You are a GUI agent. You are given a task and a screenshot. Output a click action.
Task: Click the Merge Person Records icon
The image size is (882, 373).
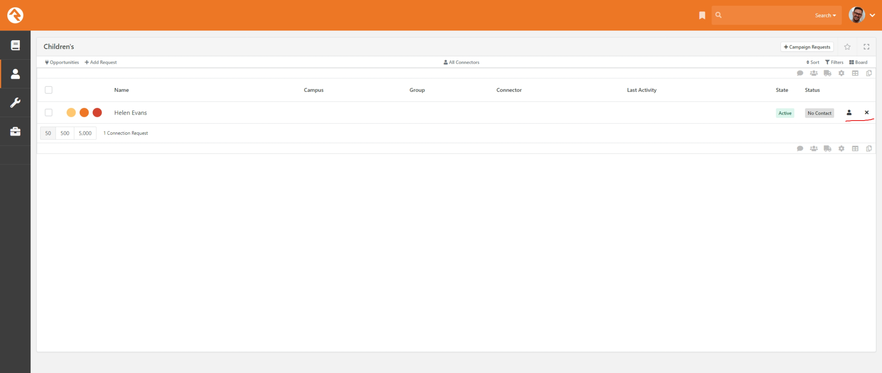(814, 73)
